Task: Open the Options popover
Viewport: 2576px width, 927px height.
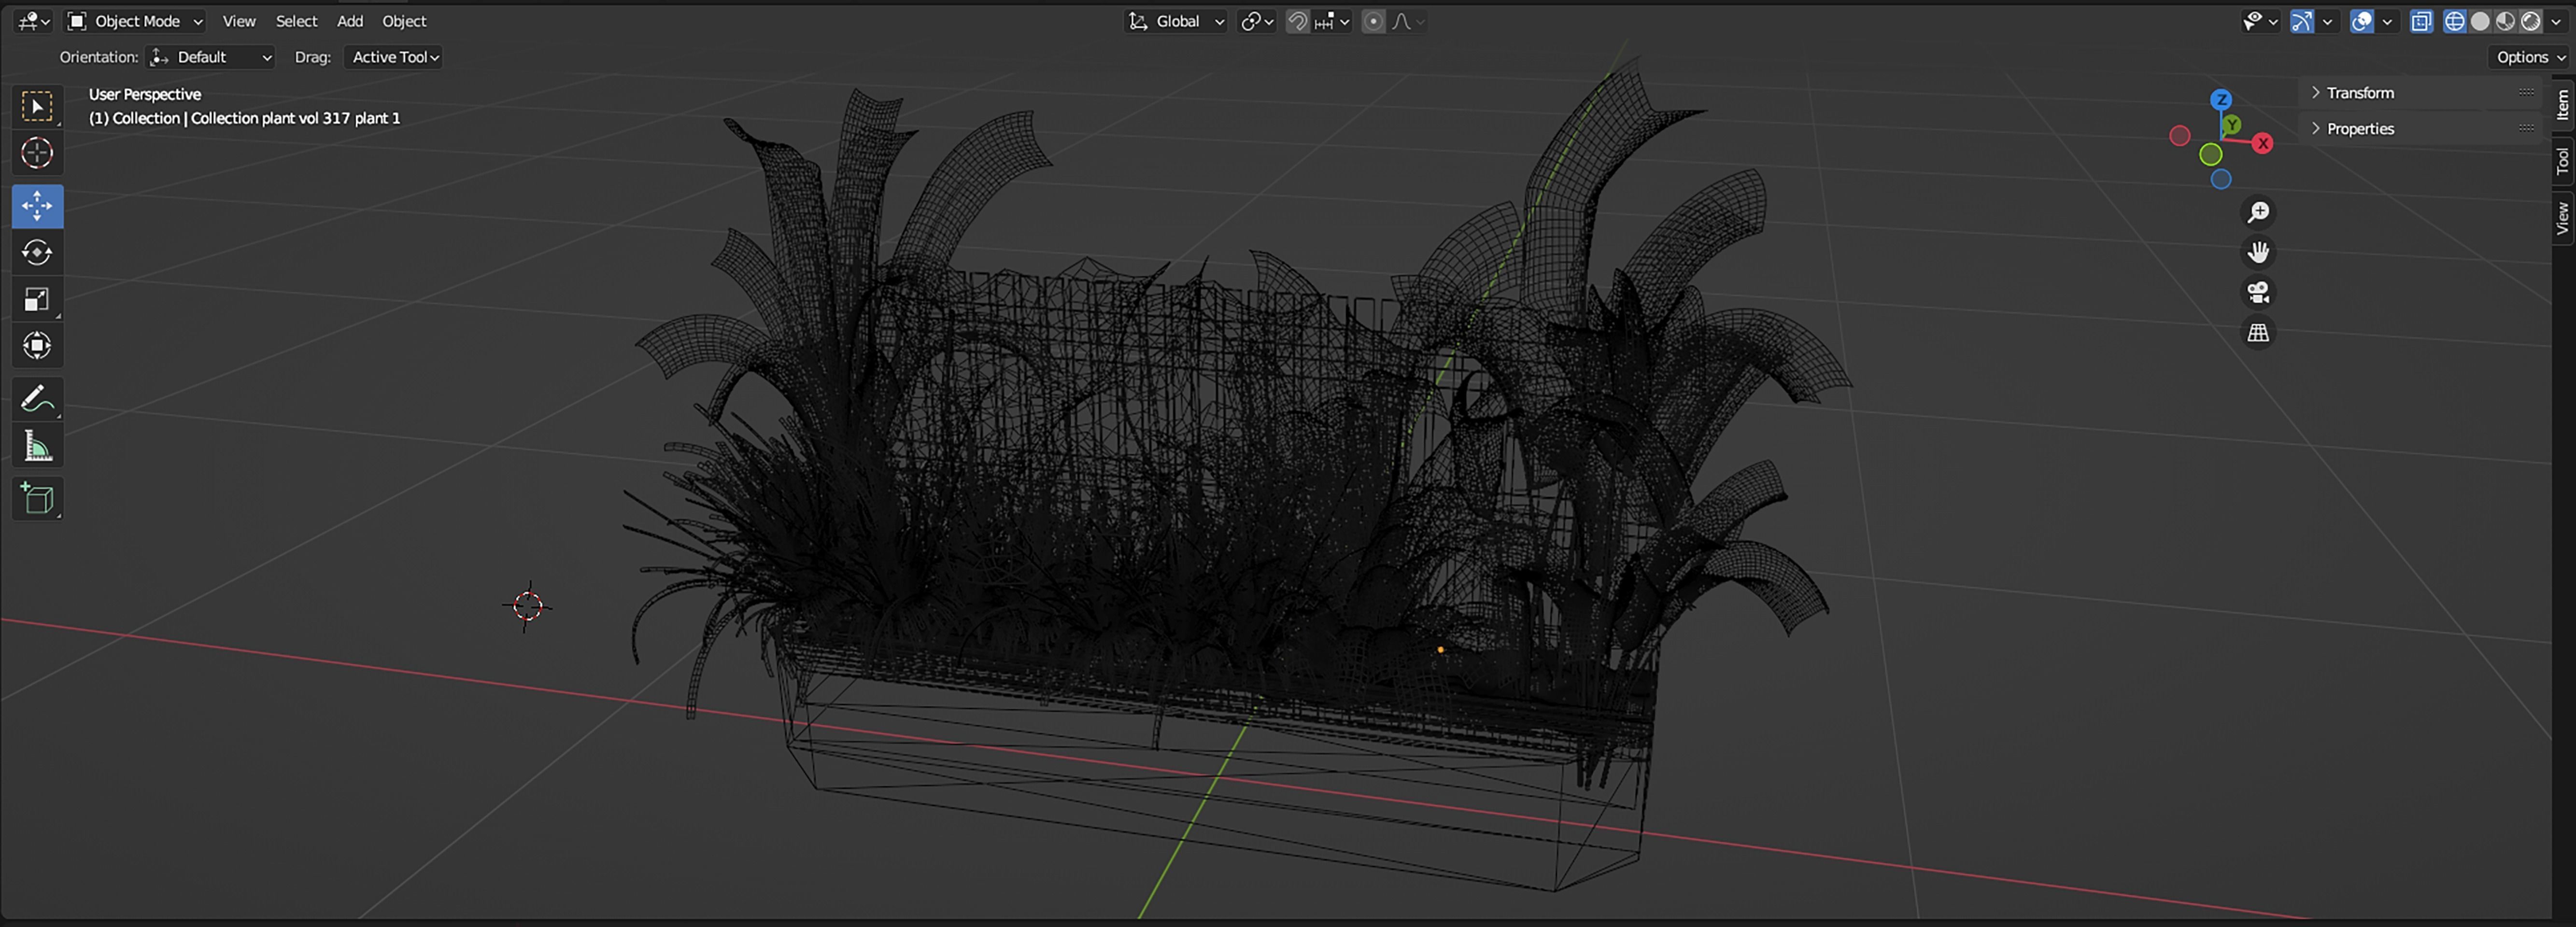Action: click(x=2530, y=57)
